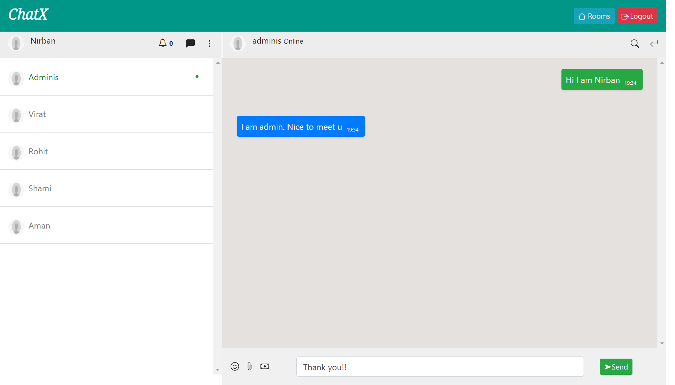Open chat with Rohit
675x385 pixels.
[x=107, y=151]
